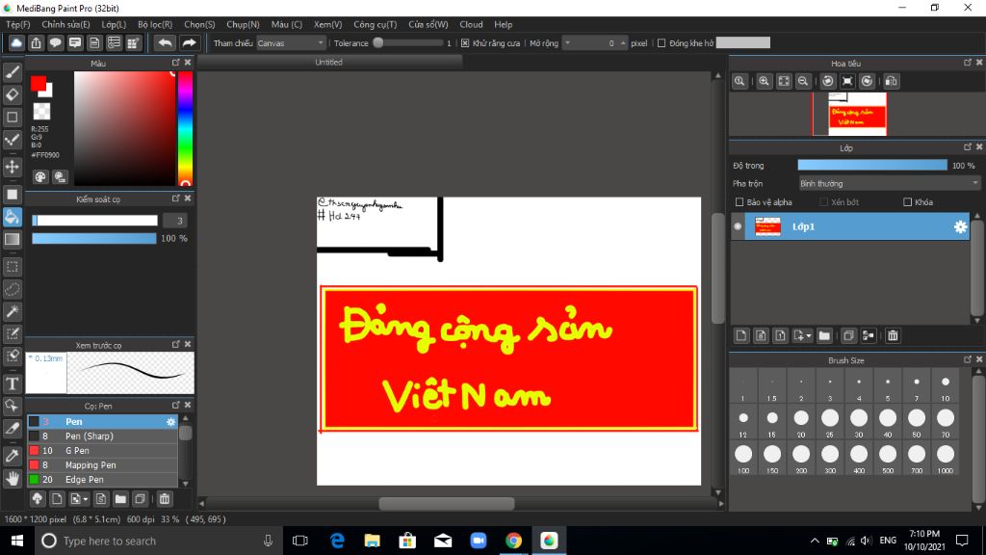Enable Bảo vệ alpha checkbox

point(739,202)
